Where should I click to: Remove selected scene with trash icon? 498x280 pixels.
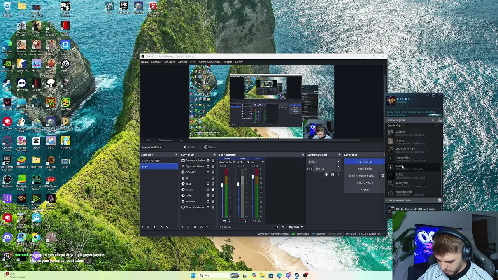pyautogui.click(x=148, y=227)
